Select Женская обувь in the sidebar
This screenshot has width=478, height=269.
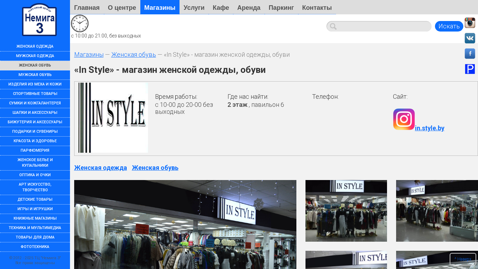click(x=35, y=65)
